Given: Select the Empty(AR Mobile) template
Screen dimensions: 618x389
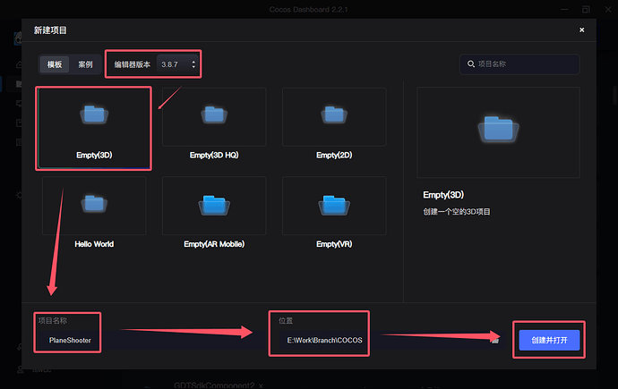Looking at the screenshot, I should [x=214, y=214].
